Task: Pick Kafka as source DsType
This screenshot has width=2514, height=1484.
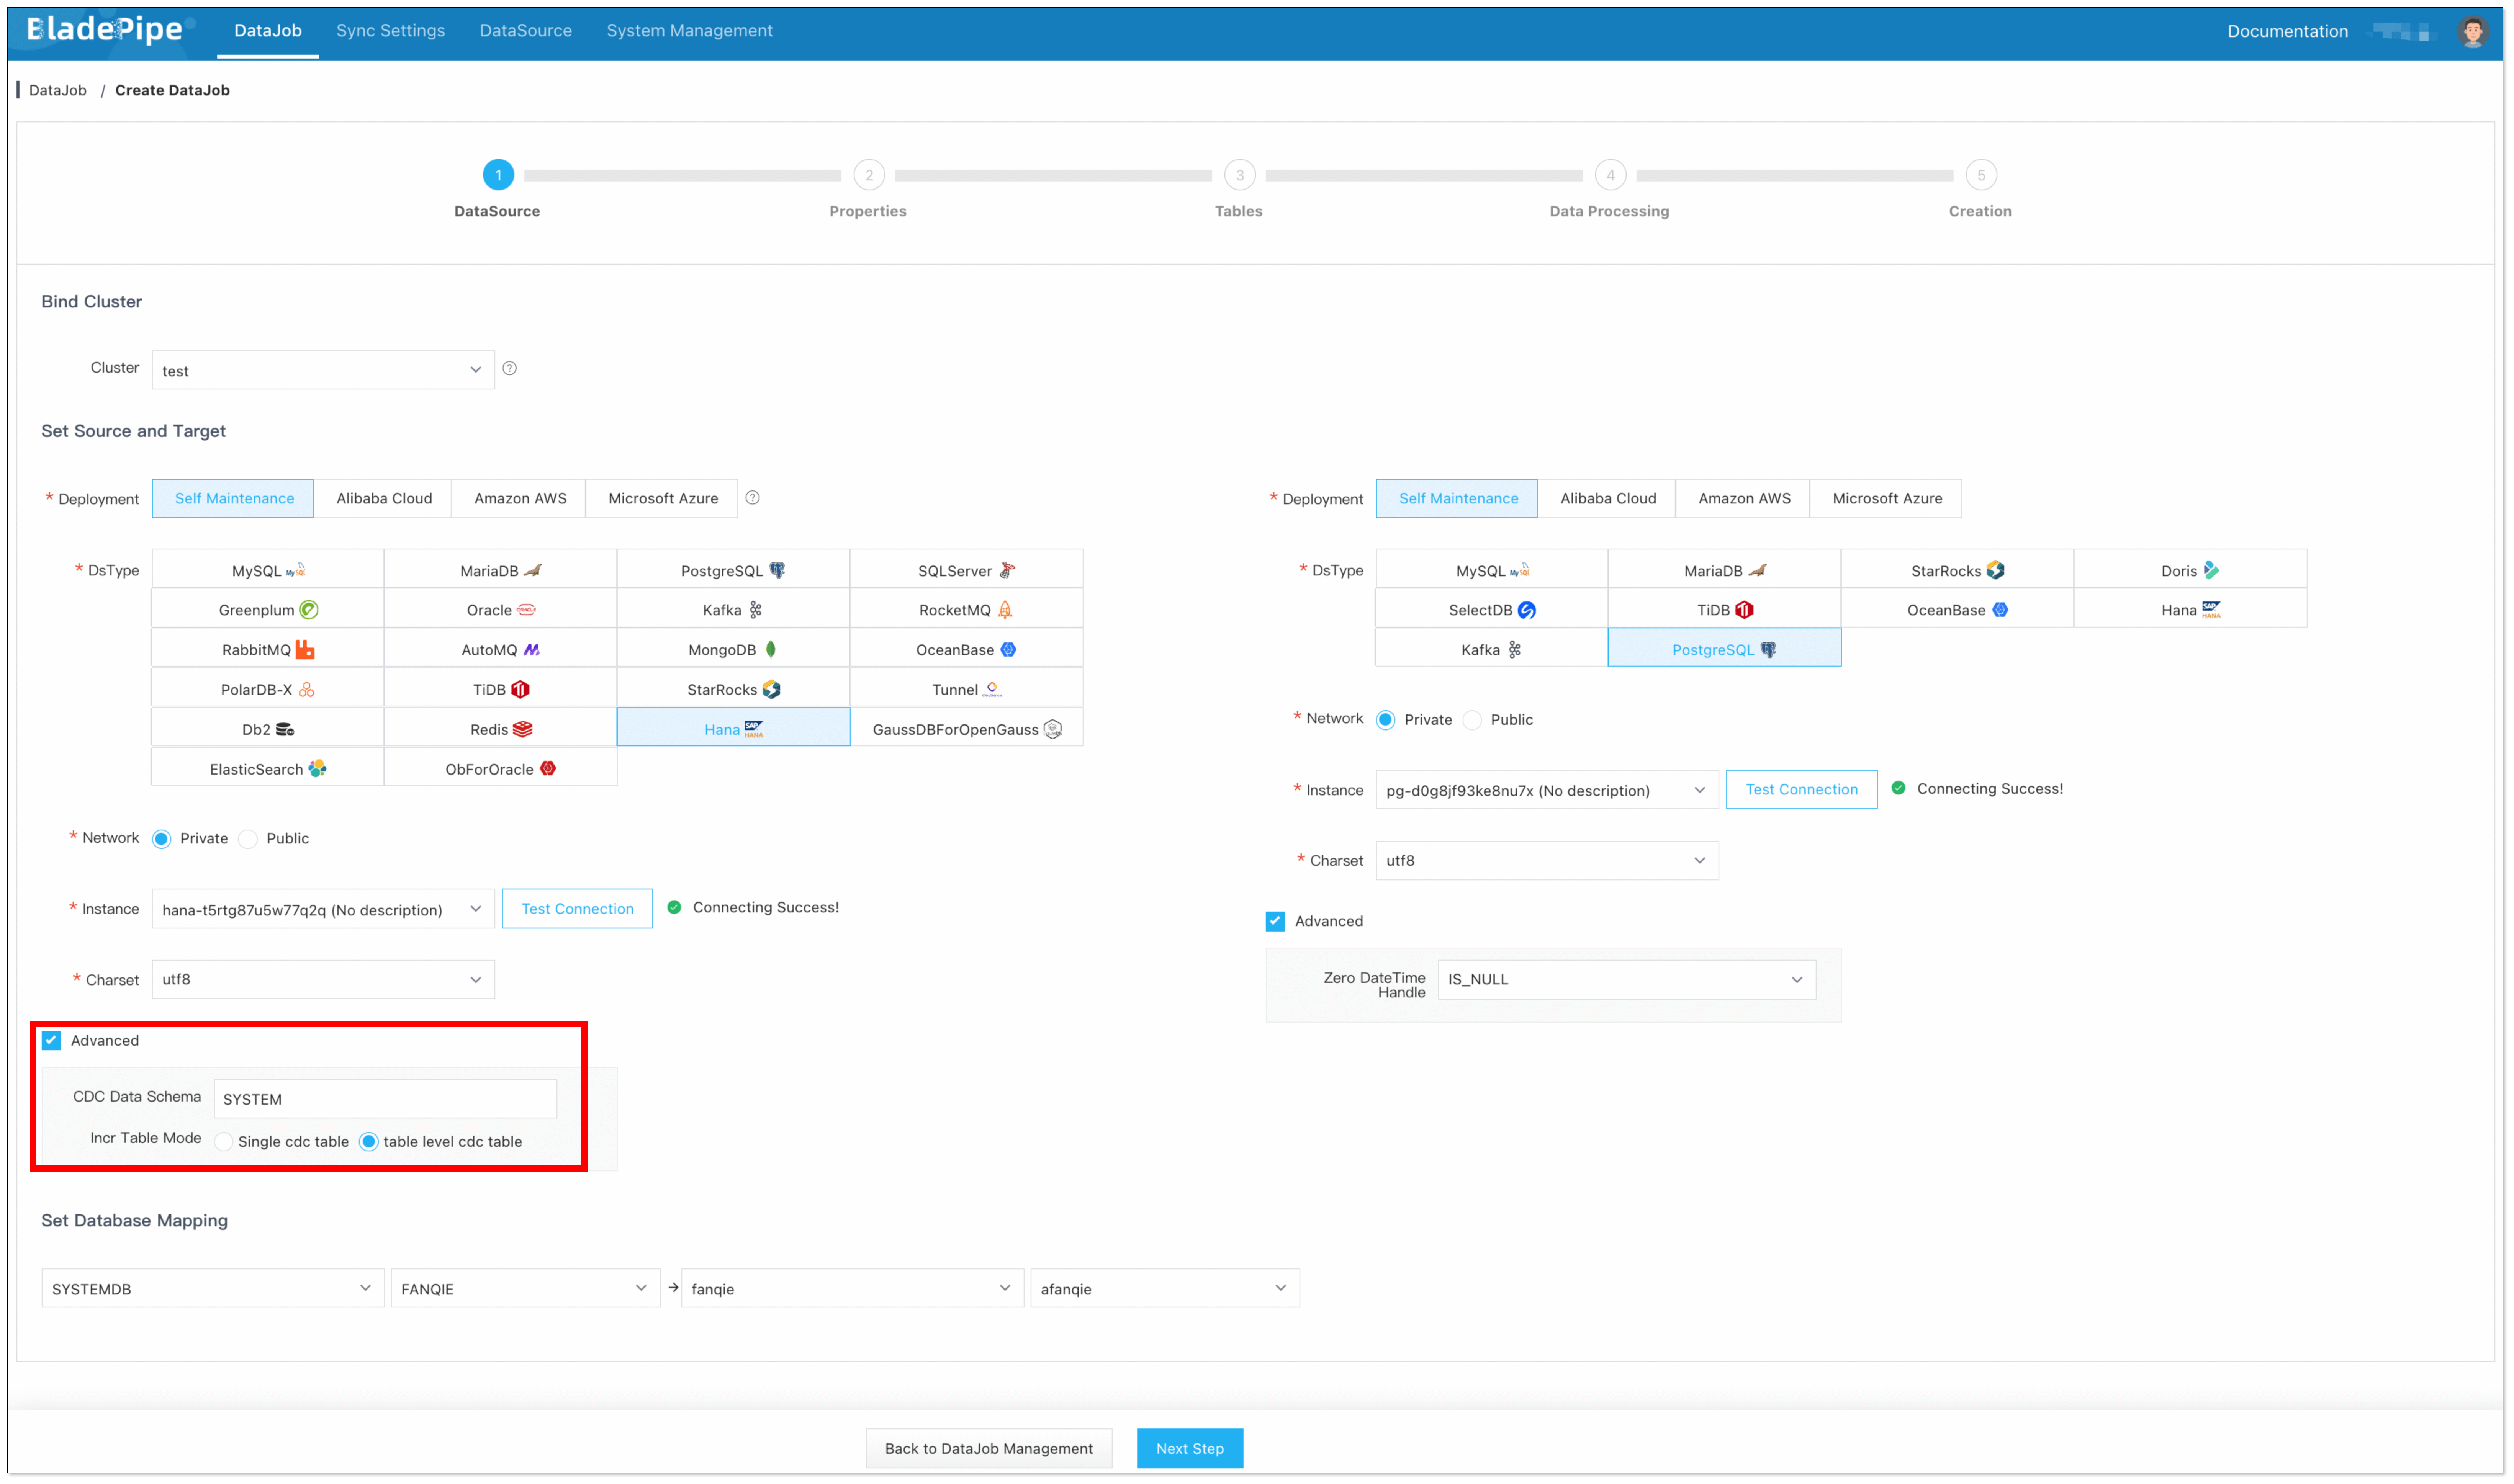Action: [x=733, y=610]
